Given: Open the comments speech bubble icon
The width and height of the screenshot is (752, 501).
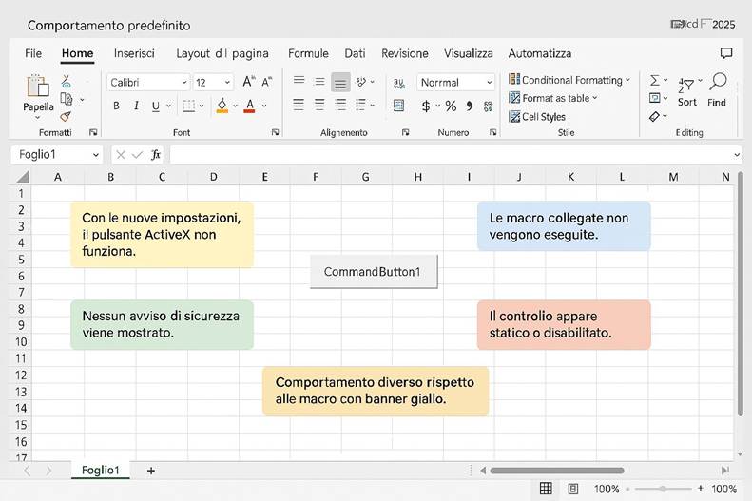Looking at the screenshot, I should click(726, 52).
